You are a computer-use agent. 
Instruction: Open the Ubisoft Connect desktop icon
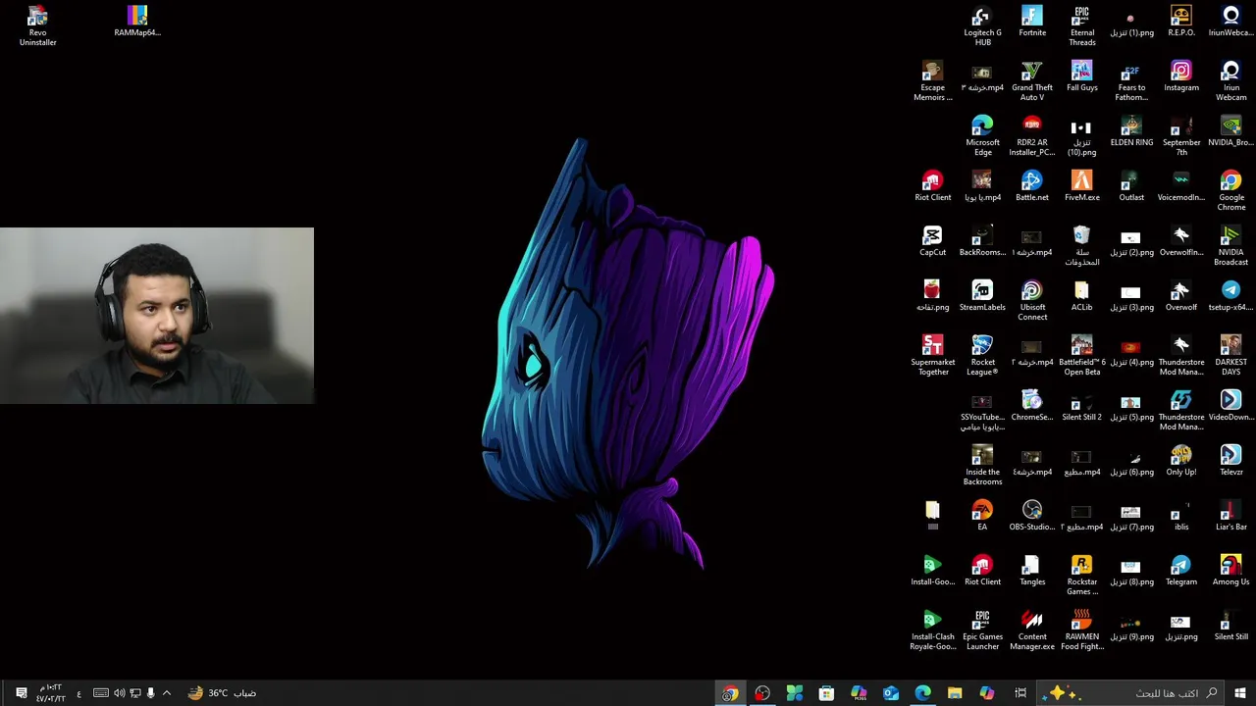(1032, 300)
